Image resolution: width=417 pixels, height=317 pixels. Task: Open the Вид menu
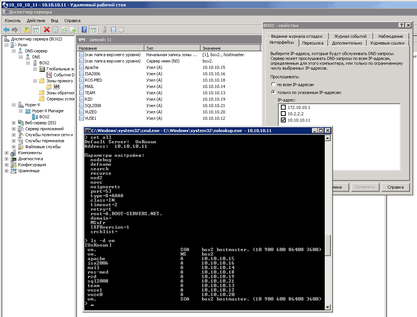tap(54, 21)
